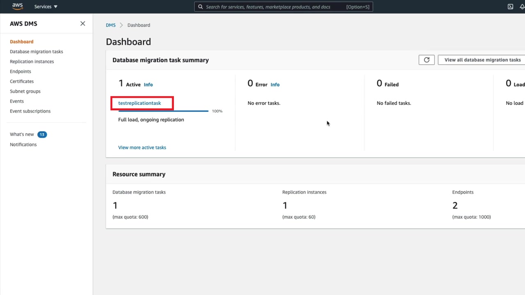Open Database migration tasks in sidebar

click(37, 52)
